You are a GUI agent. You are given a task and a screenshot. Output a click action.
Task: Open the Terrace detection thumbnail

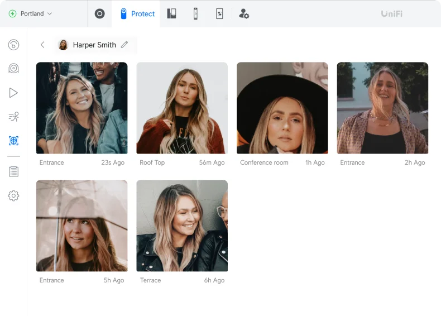point(182,226)
